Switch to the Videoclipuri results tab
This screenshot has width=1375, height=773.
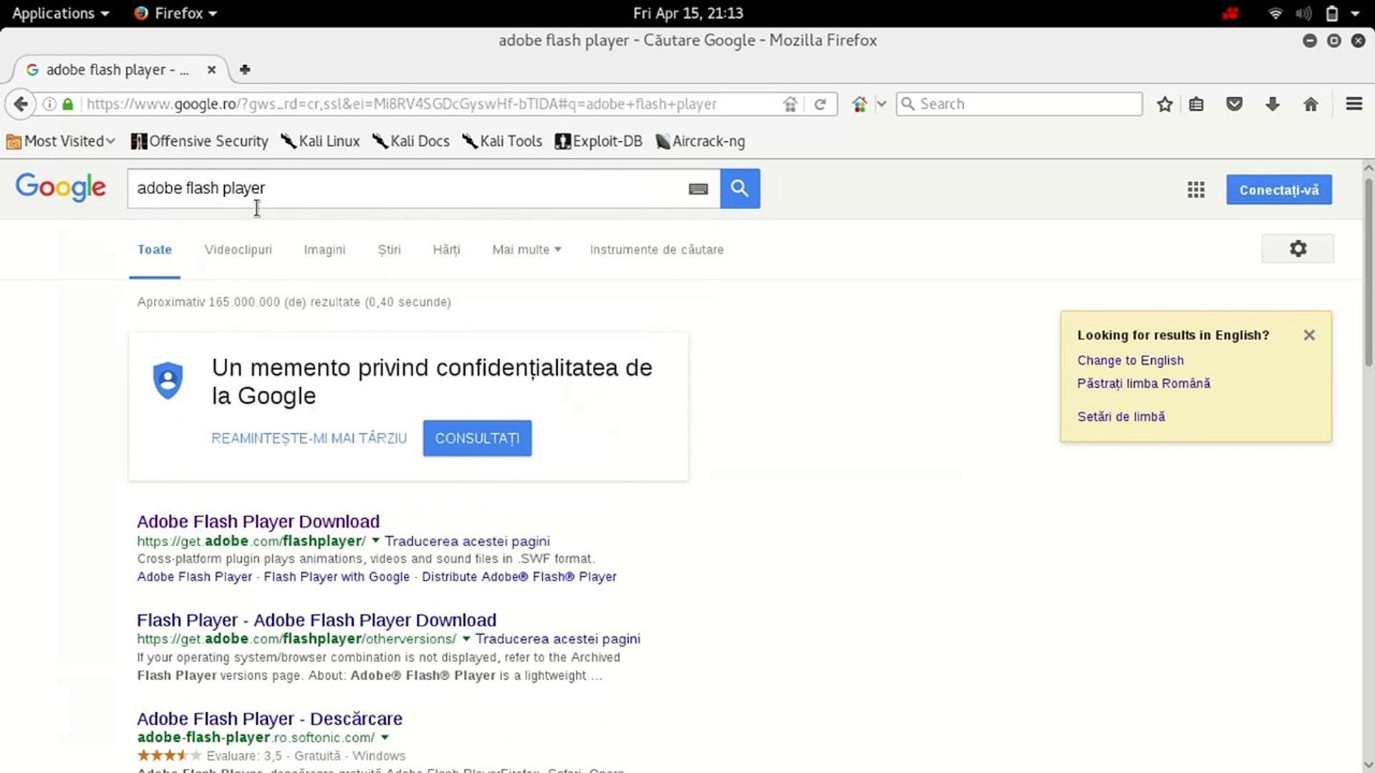coord(238,250)
